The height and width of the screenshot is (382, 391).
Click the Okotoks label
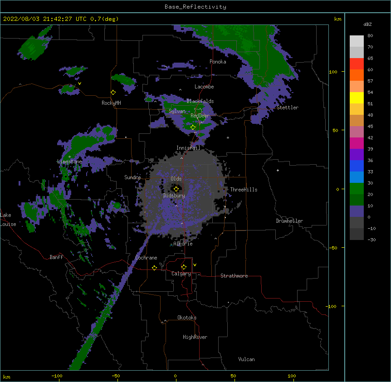click(187, 318)
